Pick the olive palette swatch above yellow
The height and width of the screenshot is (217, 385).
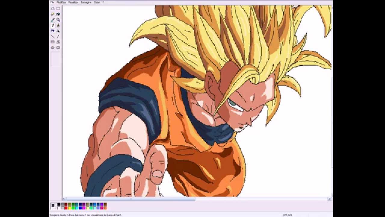[69, 204]
